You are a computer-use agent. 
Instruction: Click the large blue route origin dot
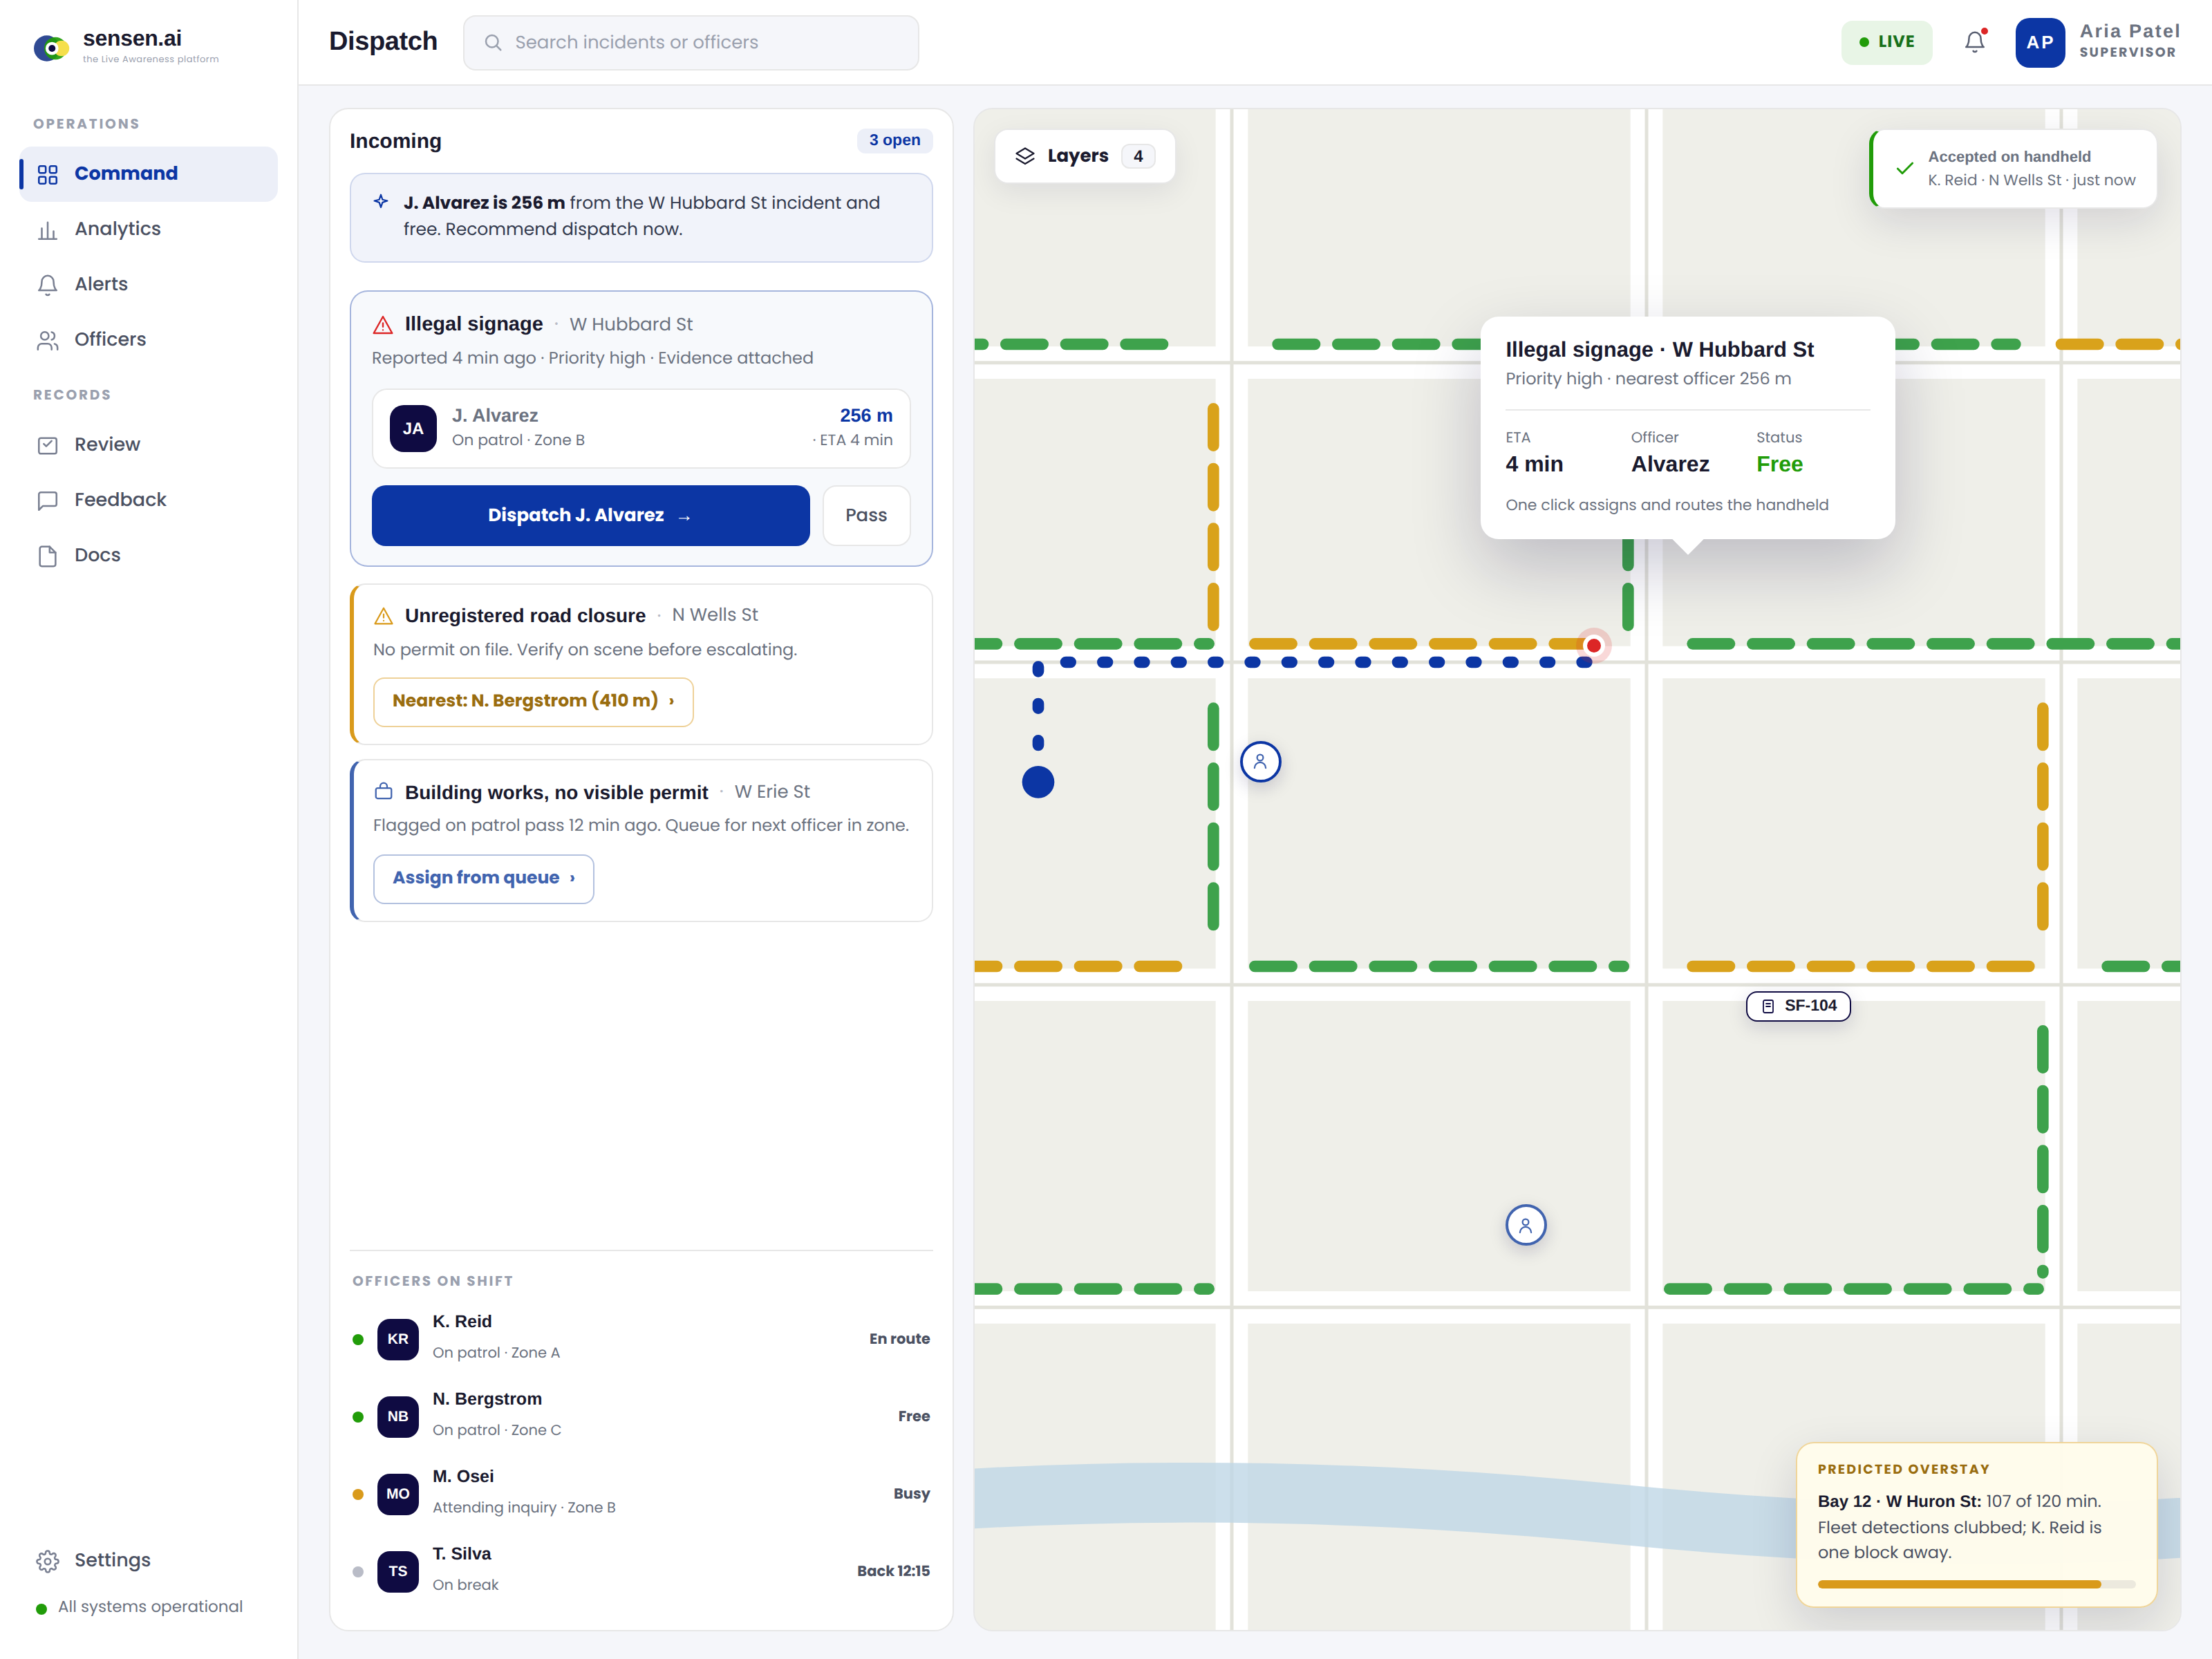(x=1038, y=782)
